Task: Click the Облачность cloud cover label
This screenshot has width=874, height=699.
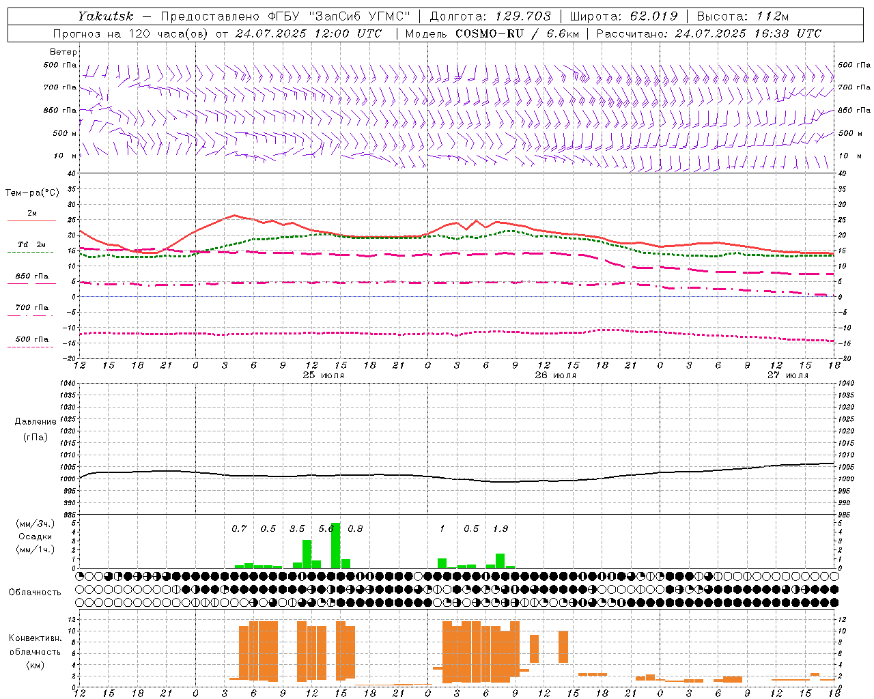Action: coord(35,593)
